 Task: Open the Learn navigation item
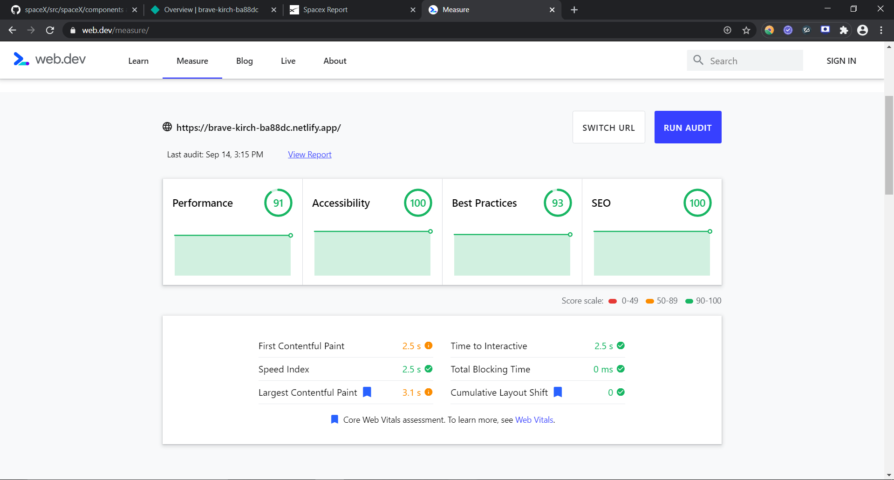138,61
